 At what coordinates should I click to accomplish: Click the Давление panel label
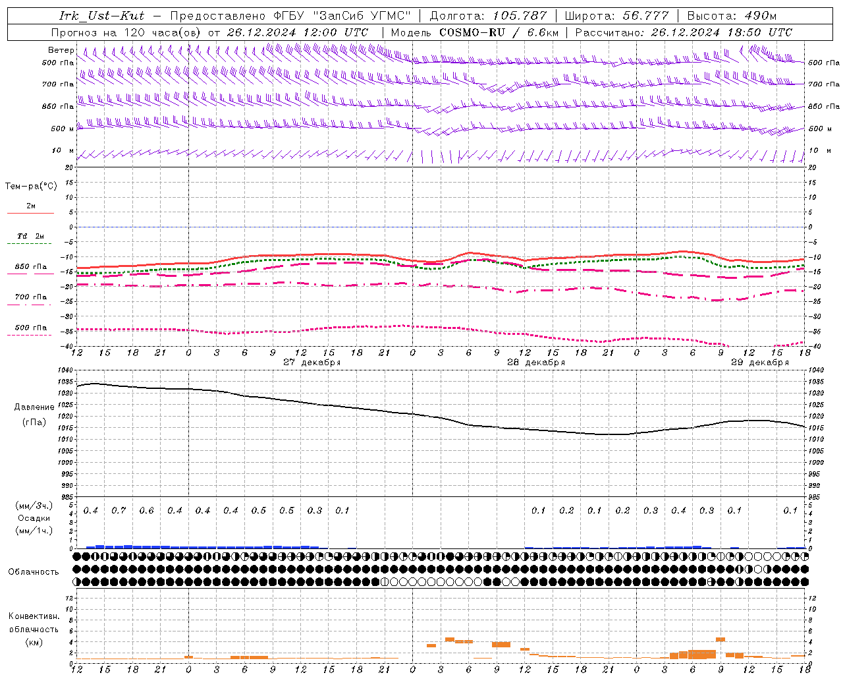(34, 407)
